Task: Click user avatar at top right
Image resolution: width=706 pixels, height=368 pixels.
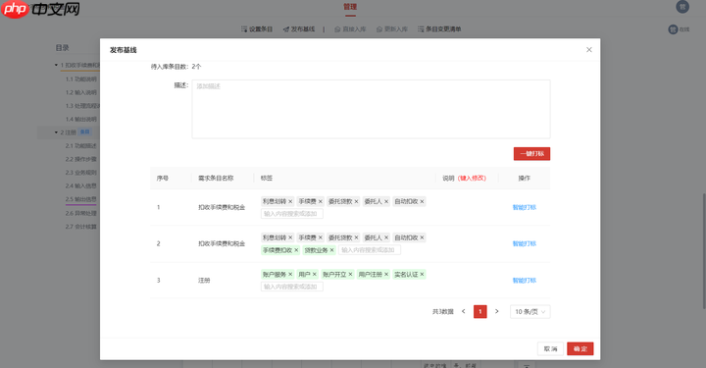Action: click(682, 7)
